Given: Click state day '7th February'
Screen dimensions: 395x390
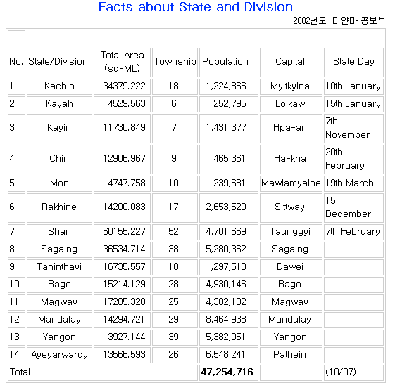Looking at the screenshot, I should [x=353, y=232].
